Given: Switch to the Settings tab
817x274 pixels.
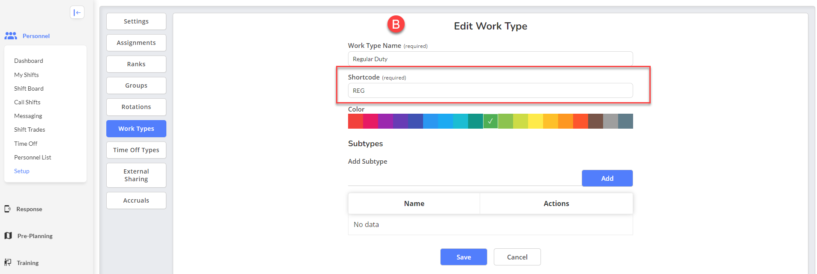Looking at the screenshot, I should pos(136,21).
